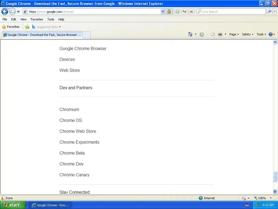This screenshot has height=209, width=278.
Task: Open the Chrome Web Store link
Action: pos(78,131)
